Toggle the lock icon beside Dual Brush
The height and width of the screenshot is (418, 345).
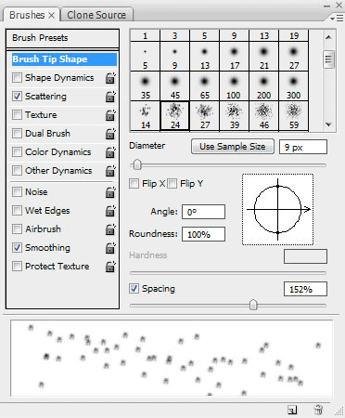click(110, 134)
